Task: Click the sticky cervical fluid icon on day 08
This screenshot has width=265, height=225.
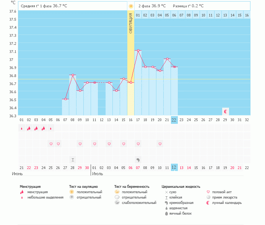Action: tap(72, 159)
